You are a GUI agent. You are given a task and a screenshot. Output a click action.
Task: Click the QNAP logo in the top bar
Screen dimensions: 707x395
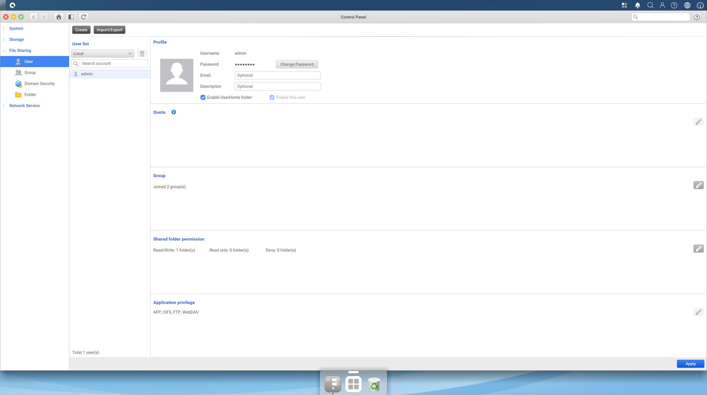(13, 5)
